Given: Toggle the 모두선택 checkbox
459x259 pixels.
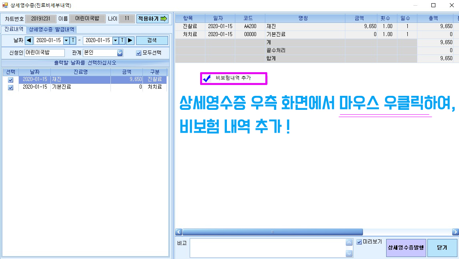Looking at the screenshot, I should point(138,53).
